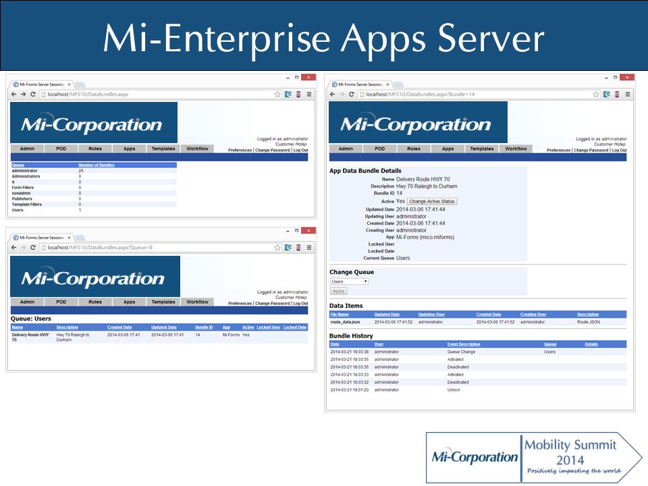
Task: Open Admin menu in top-left window
Action: (x=27, y=148)
